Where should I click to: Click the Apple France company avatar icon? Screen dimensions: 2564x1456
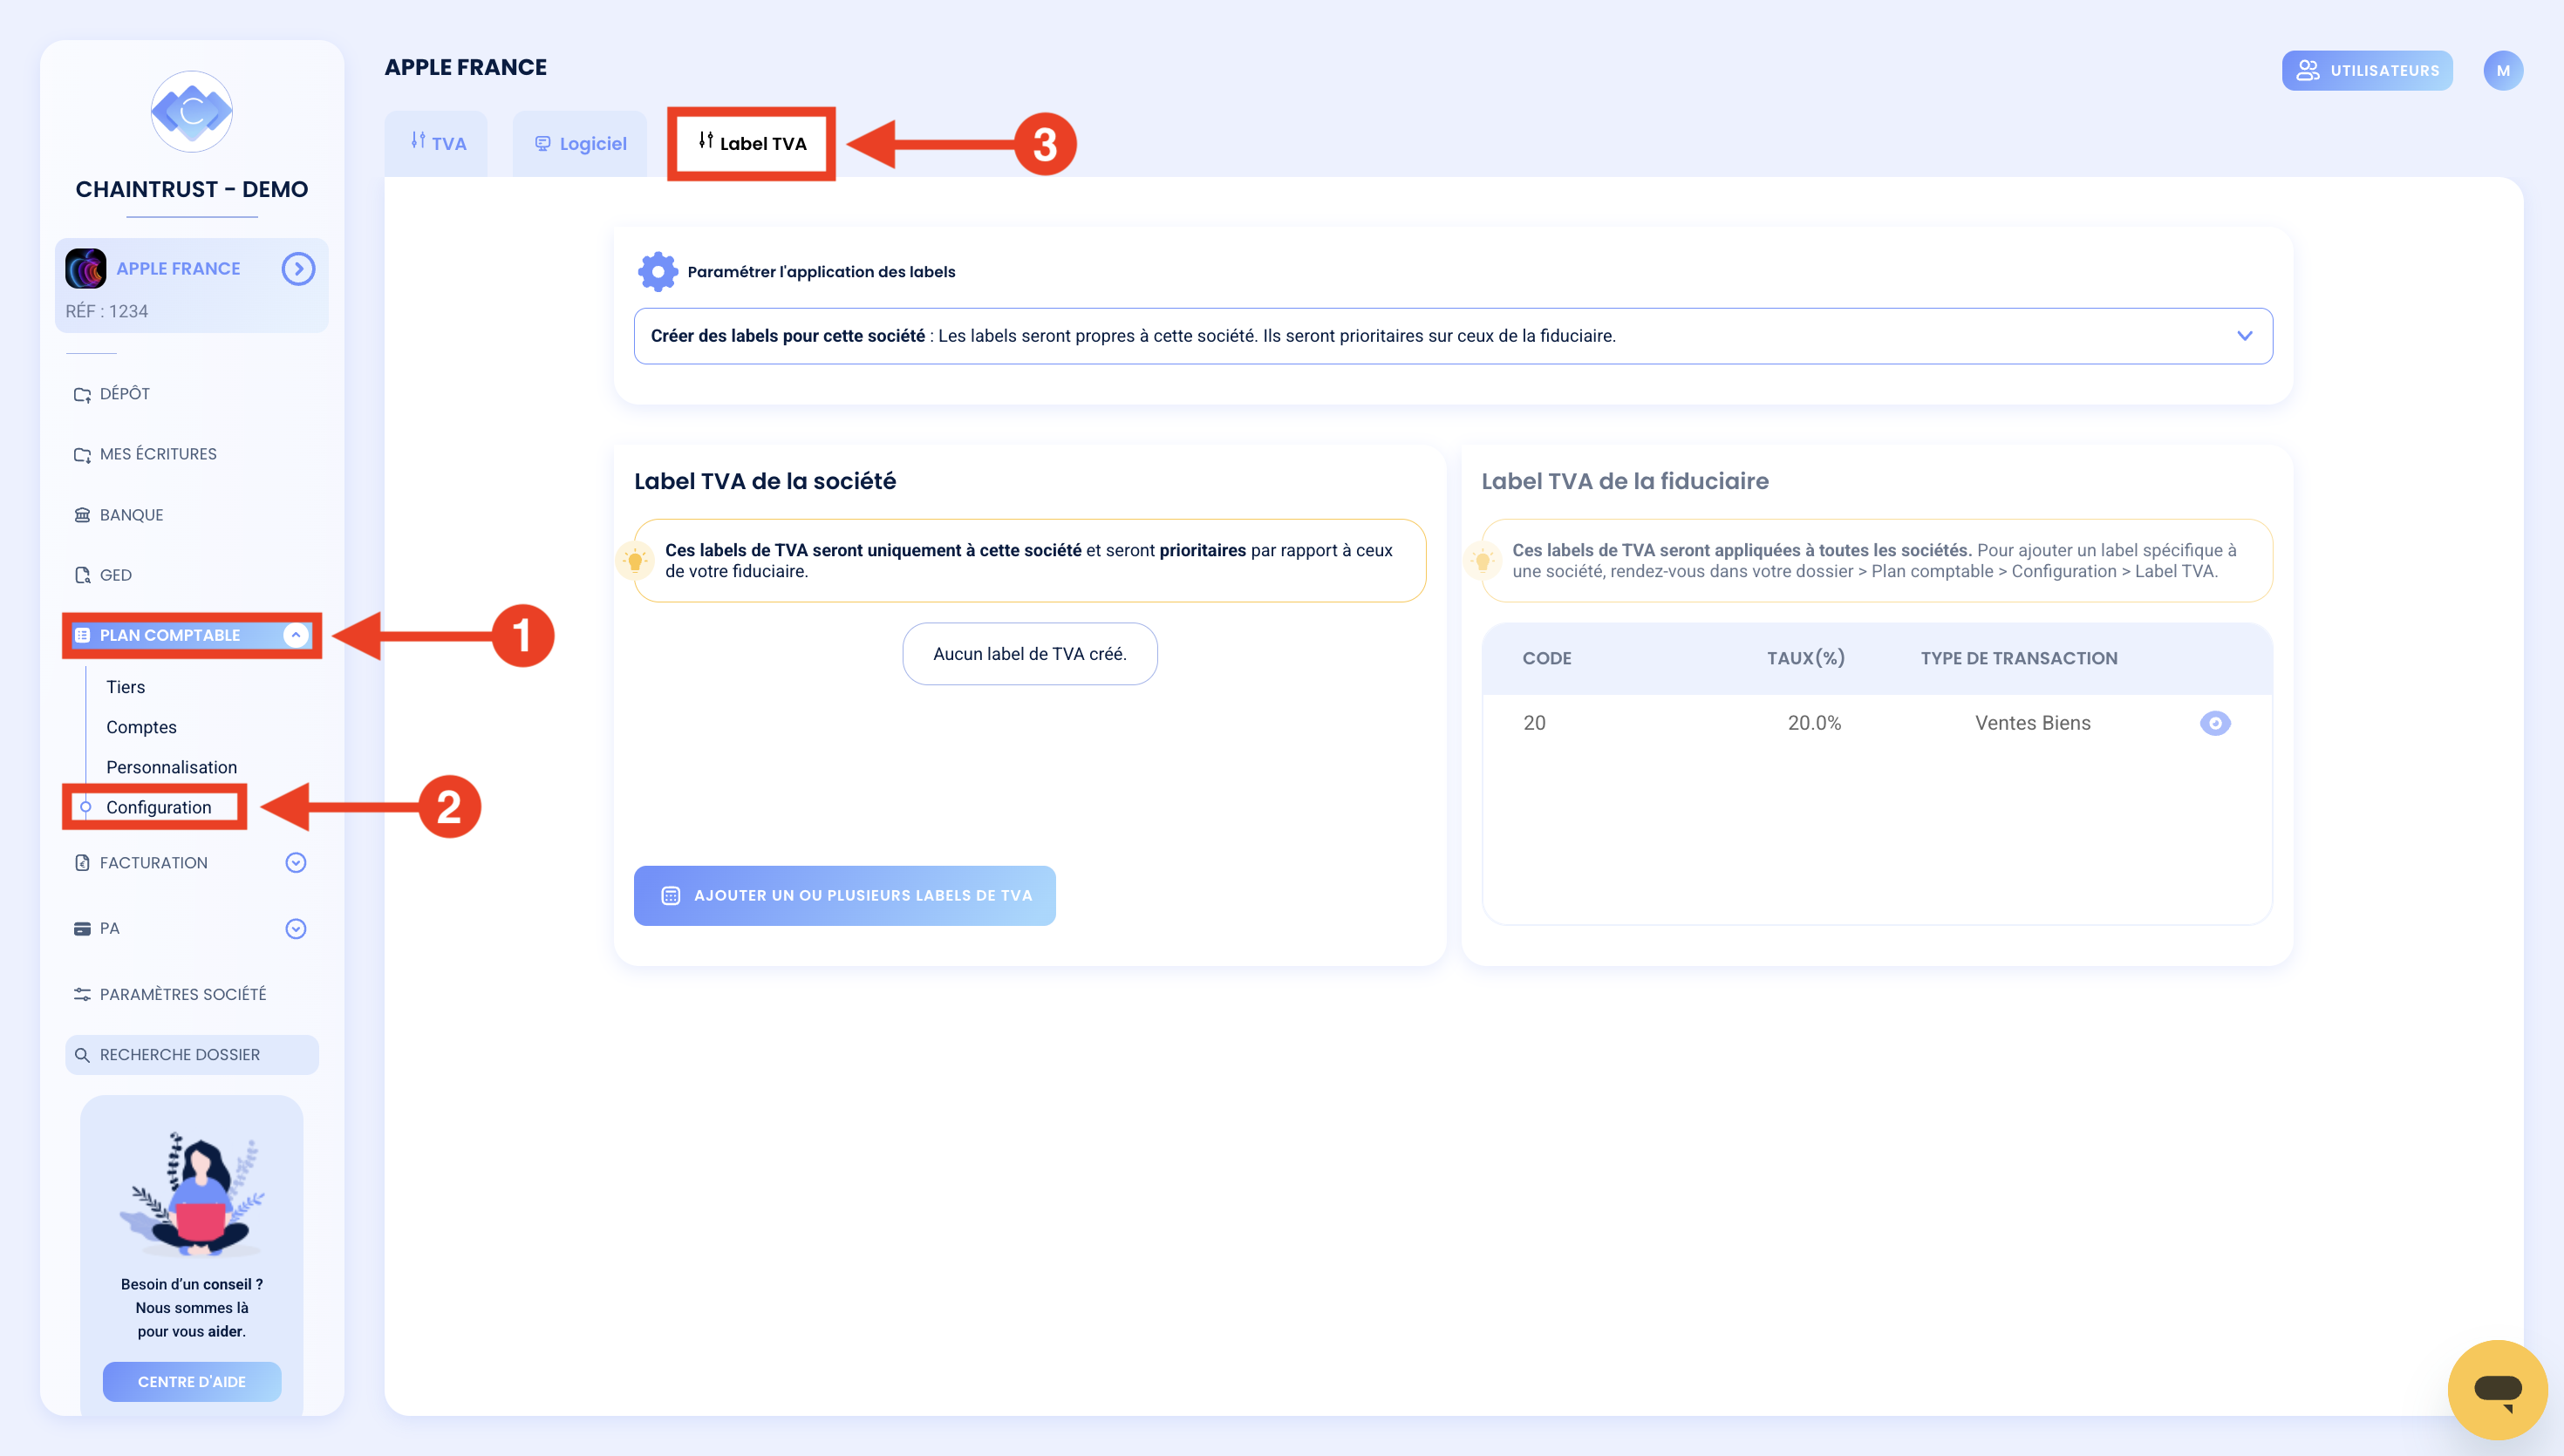pyautogui.click(x=86, y=268)
